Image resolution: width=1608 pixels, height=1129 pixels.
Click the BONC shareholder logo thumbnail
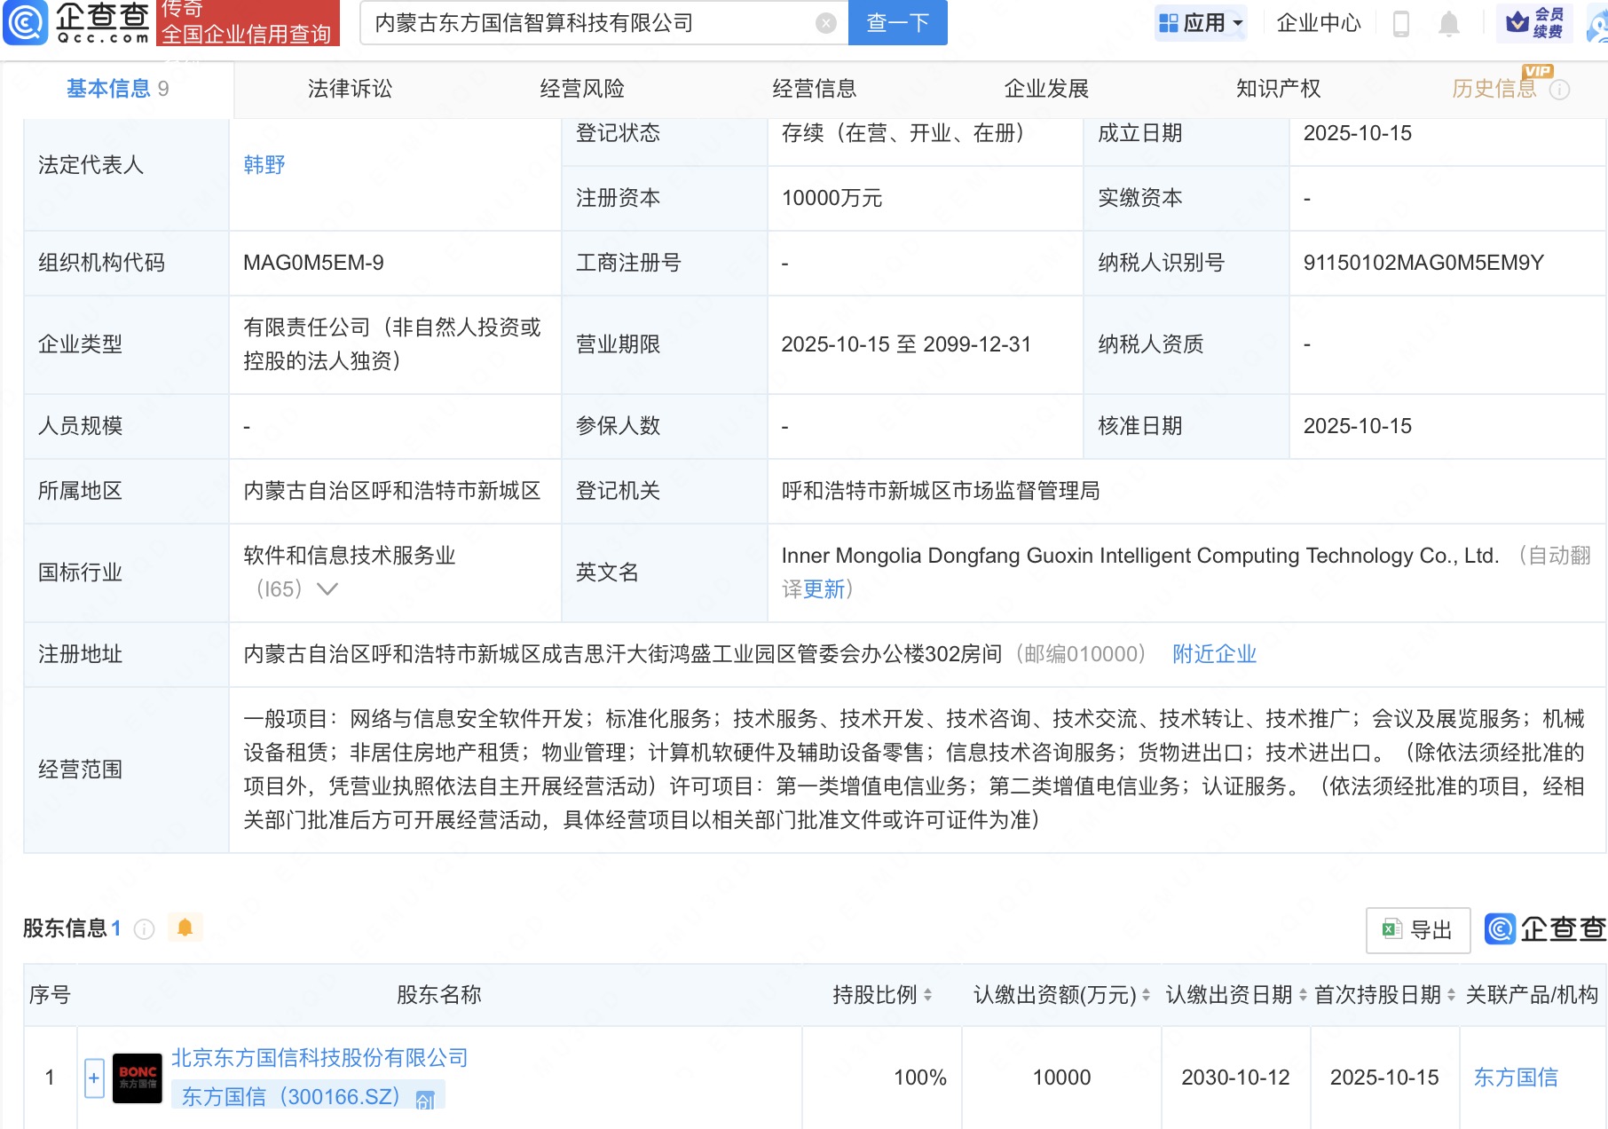tap(138, 1078)
